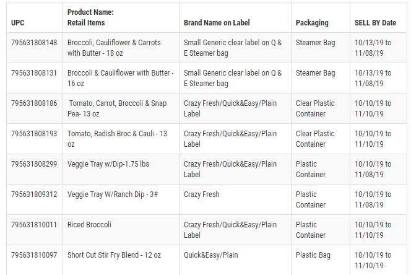
Task: Click UPC 795631808131 cell
Action: [34, 73]
